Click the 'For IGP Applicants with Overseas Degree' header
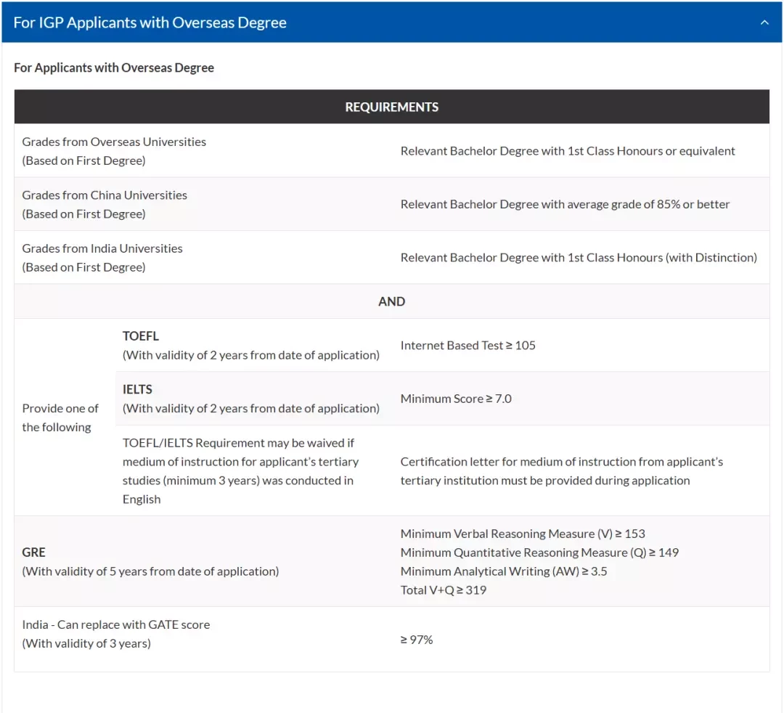Screen dimensions: 784x713 coord(392,23)
